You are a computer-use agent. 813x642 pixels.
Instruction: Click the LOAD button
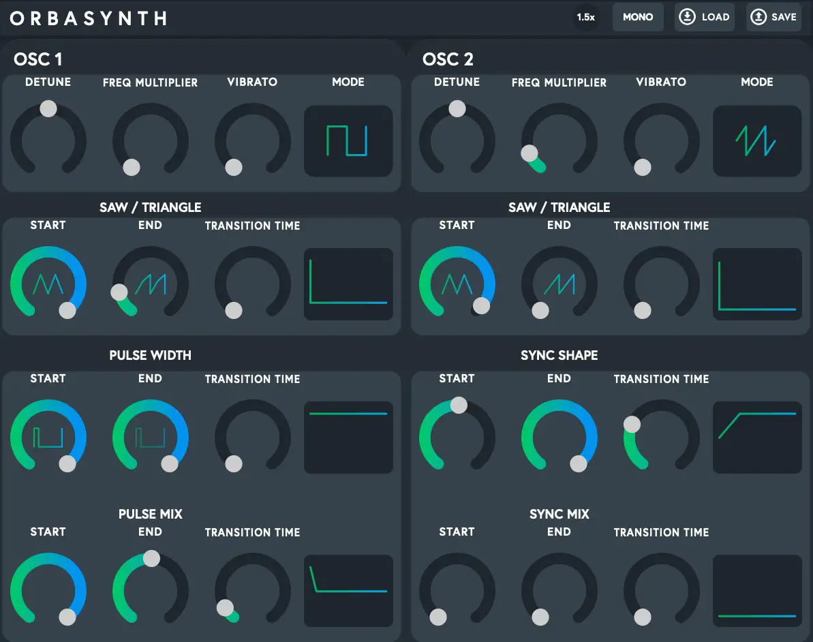tap(705, 16)
